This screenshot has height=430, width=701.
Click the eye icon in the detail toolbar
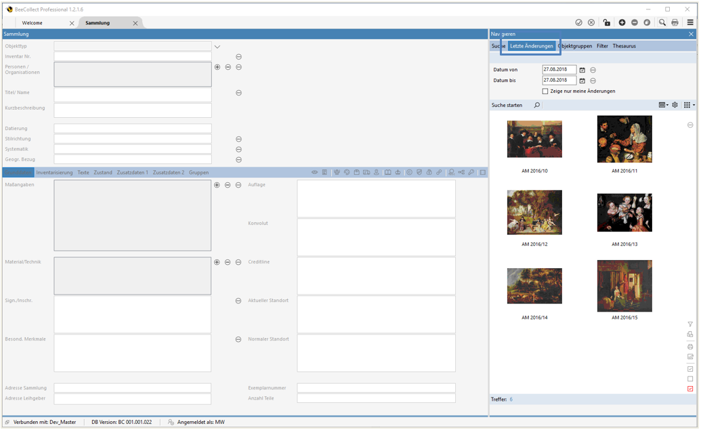tap(314, 173)
